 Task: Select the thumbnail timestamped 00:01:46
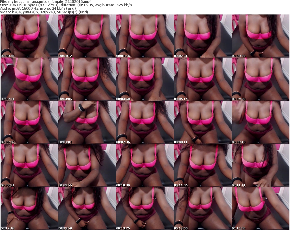click(x=145, y=36)
